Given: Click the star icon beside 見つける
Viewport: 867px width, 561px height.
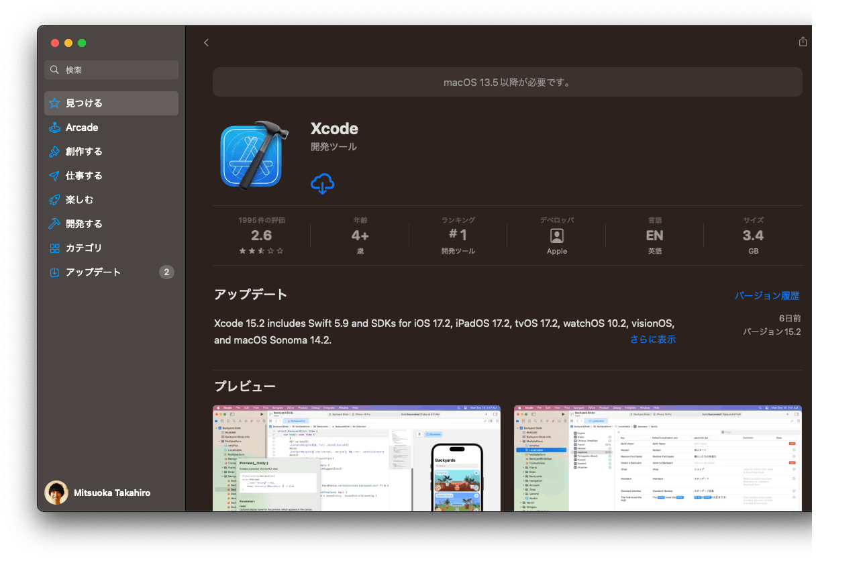Looking at the screenshot, I should 55,103.
